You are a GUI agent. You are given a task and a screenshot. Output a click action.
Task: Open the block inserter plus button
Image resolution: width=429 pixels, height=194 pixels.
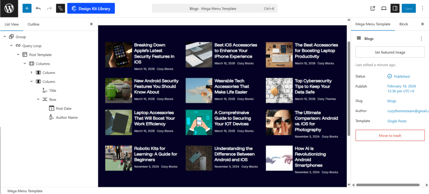tap(27, 8)
